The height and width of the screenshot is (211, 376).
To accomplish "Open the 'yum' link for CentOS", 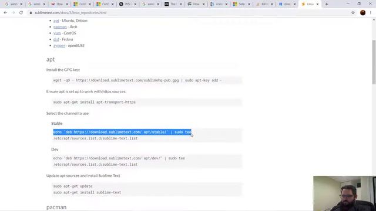I will [x=57, y=33].
